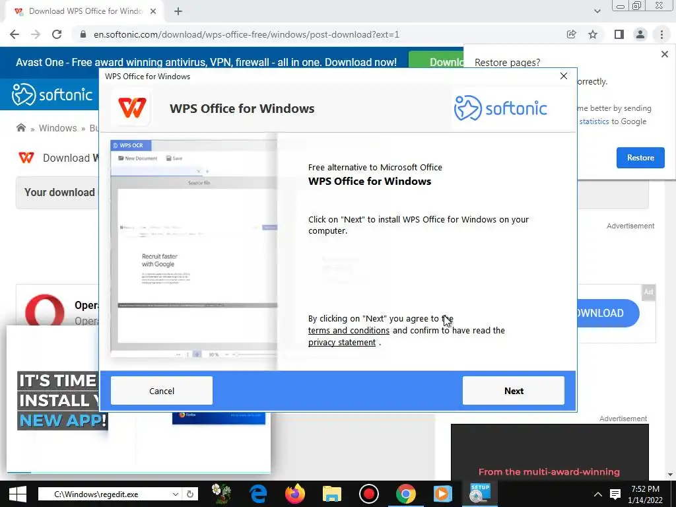Click the statistics link in the Chrome popup
The height and width of the screenshot is (507, 676).
click(x=593, y=121)
